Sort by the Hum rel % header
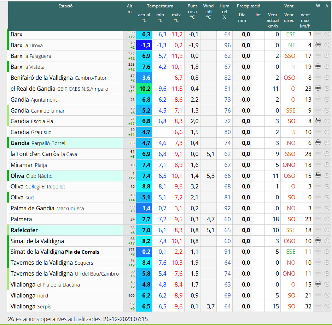This screenshot has height=325, width=332. [225, 12]
